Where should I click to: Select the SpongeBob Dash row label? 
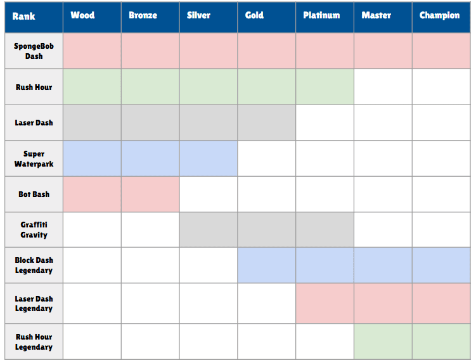click(x=34, y=51)
